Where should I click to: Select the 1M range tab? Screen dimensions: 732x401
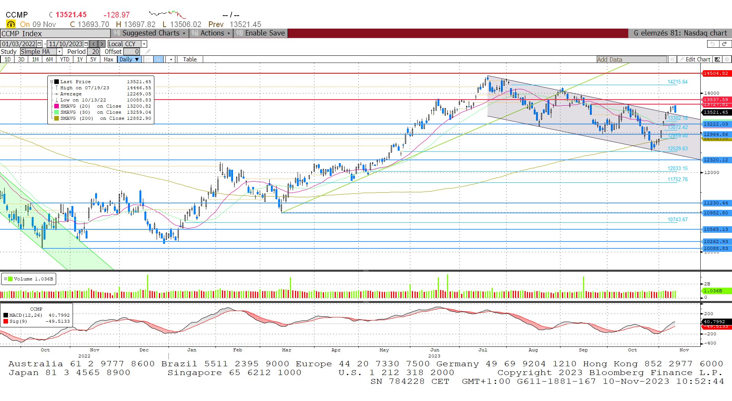tap(36, 60)
